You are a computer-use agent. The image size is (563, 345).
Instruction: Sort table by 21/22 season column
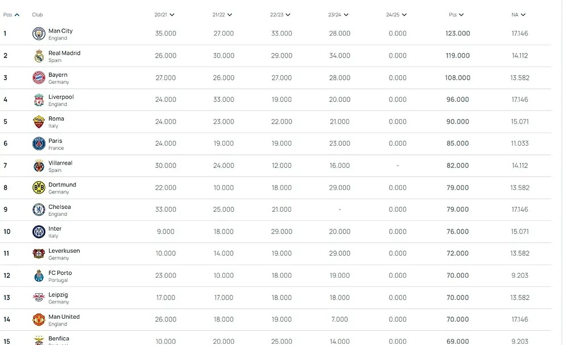222,15
